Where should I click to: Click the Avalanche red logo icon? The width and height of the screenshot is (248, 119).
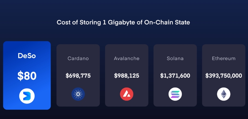(126, 94)
